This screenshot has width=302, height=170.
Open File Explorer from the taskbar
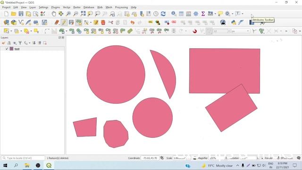(27, 165)
